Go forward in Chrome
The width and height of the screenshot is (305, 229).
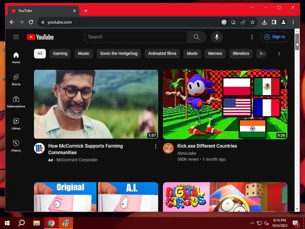[x=21, y=22]
